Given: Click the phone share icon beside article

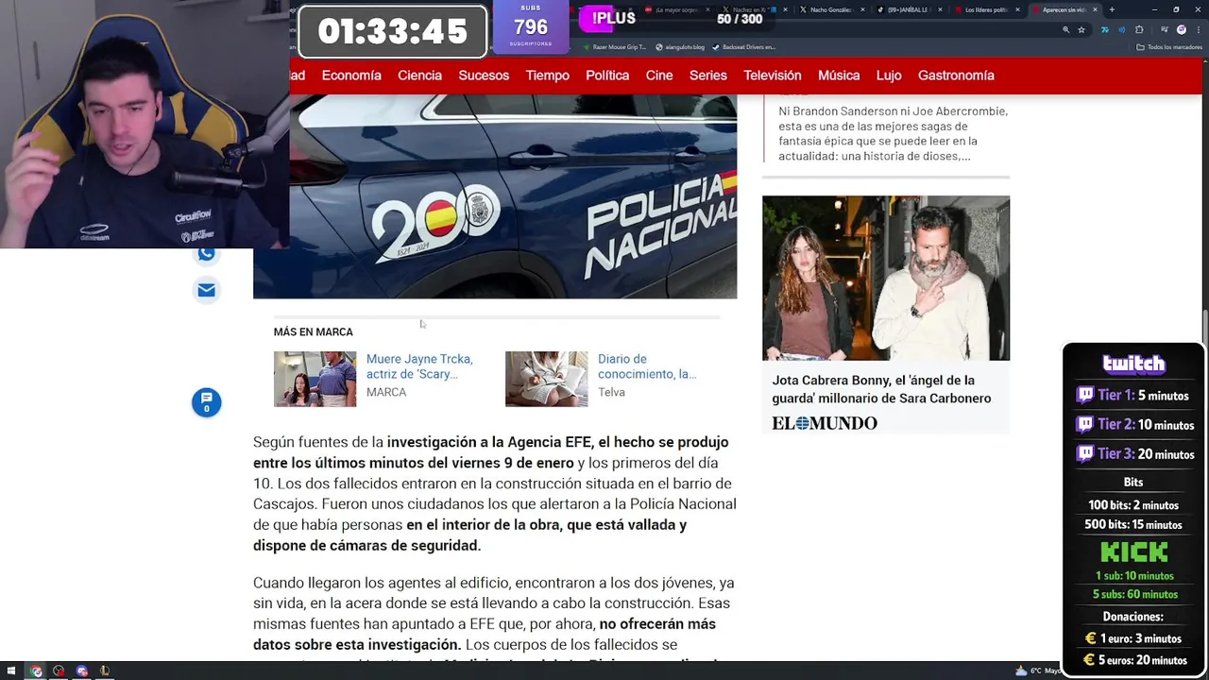Looking at the screenshot, I should (207, 254).
